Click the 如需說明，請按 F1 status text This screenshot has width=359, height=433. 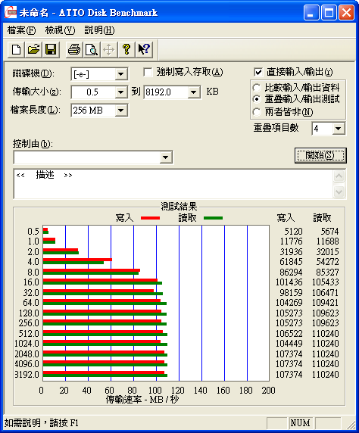click(42, 423)
